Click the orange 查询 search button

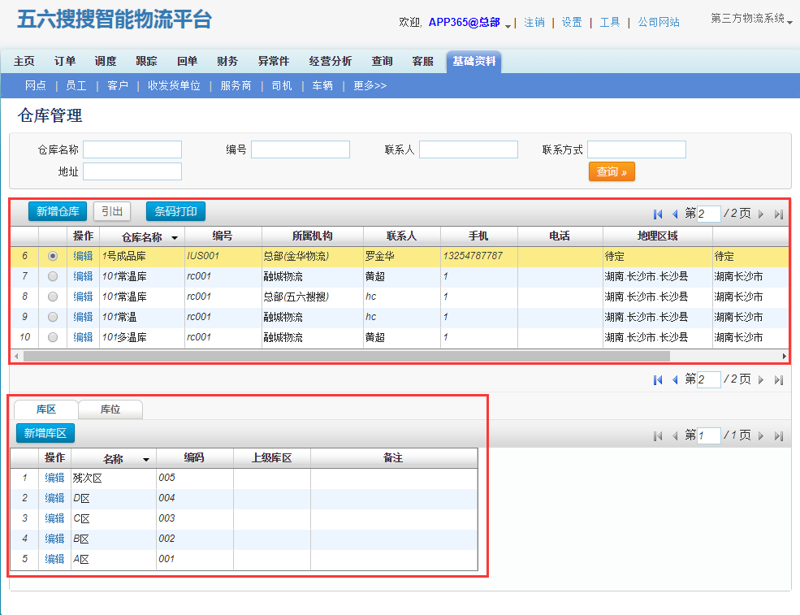click(612, 172)
